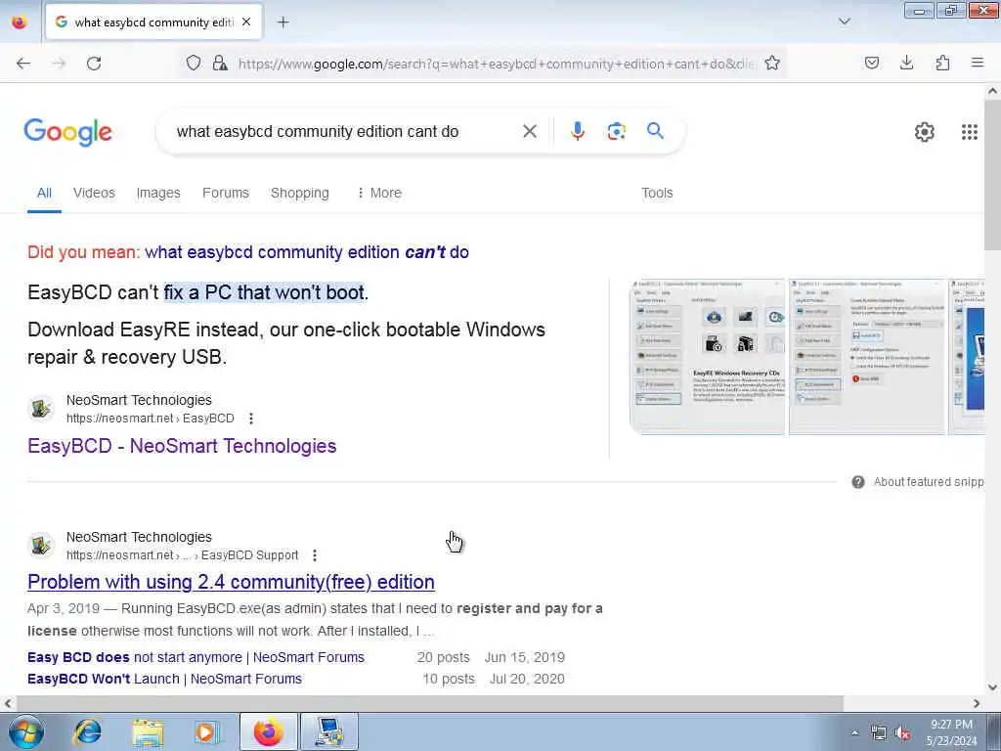The width and height of the screenshot is (1001, 751).
Task: Click the vertical scrollbar thumb
Action: point(993,176)
